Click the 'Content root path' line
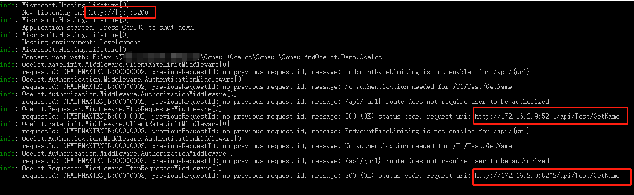Screen dimensions: 634x195 tap(202, 57)
